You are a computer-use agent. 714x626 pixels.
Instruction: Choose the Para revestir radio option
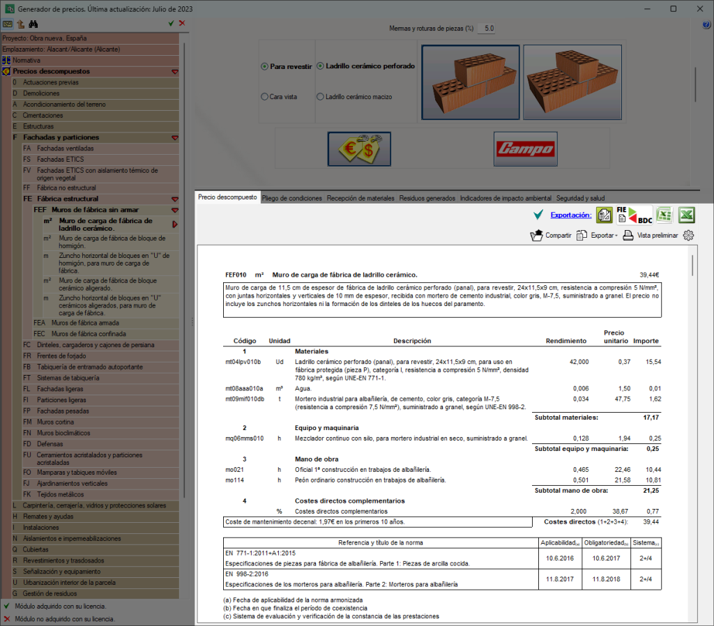[264, 66]
